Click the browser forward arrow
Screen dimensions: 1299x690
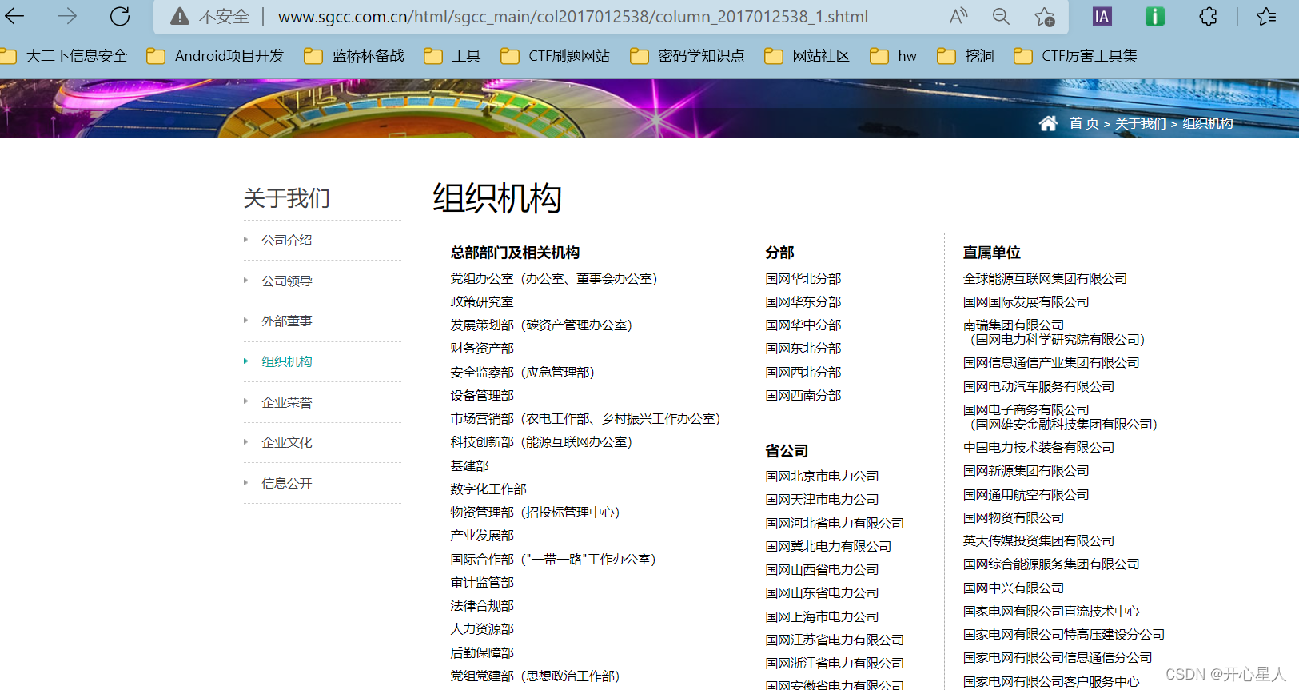click(67, 16)
